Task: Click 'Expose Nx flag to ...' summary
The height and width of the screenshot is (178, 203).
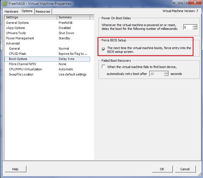Action: (73, 54)
